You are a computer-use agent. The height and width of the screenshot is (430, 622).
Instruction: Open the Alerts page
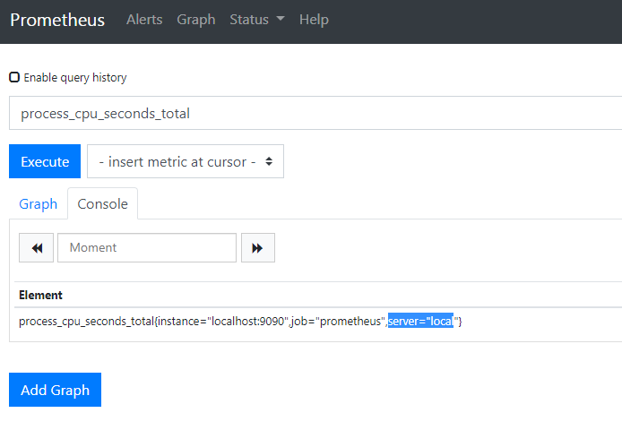click(144, 20)
